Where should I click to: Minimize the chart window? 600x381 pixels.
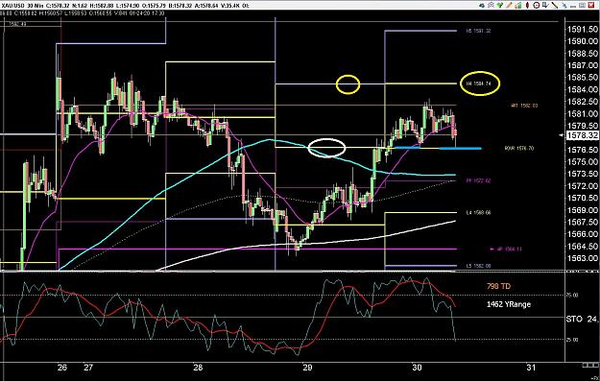(573, 7)
